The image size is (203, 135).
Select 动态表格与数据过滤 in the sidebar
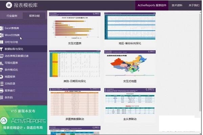[19, 56]
